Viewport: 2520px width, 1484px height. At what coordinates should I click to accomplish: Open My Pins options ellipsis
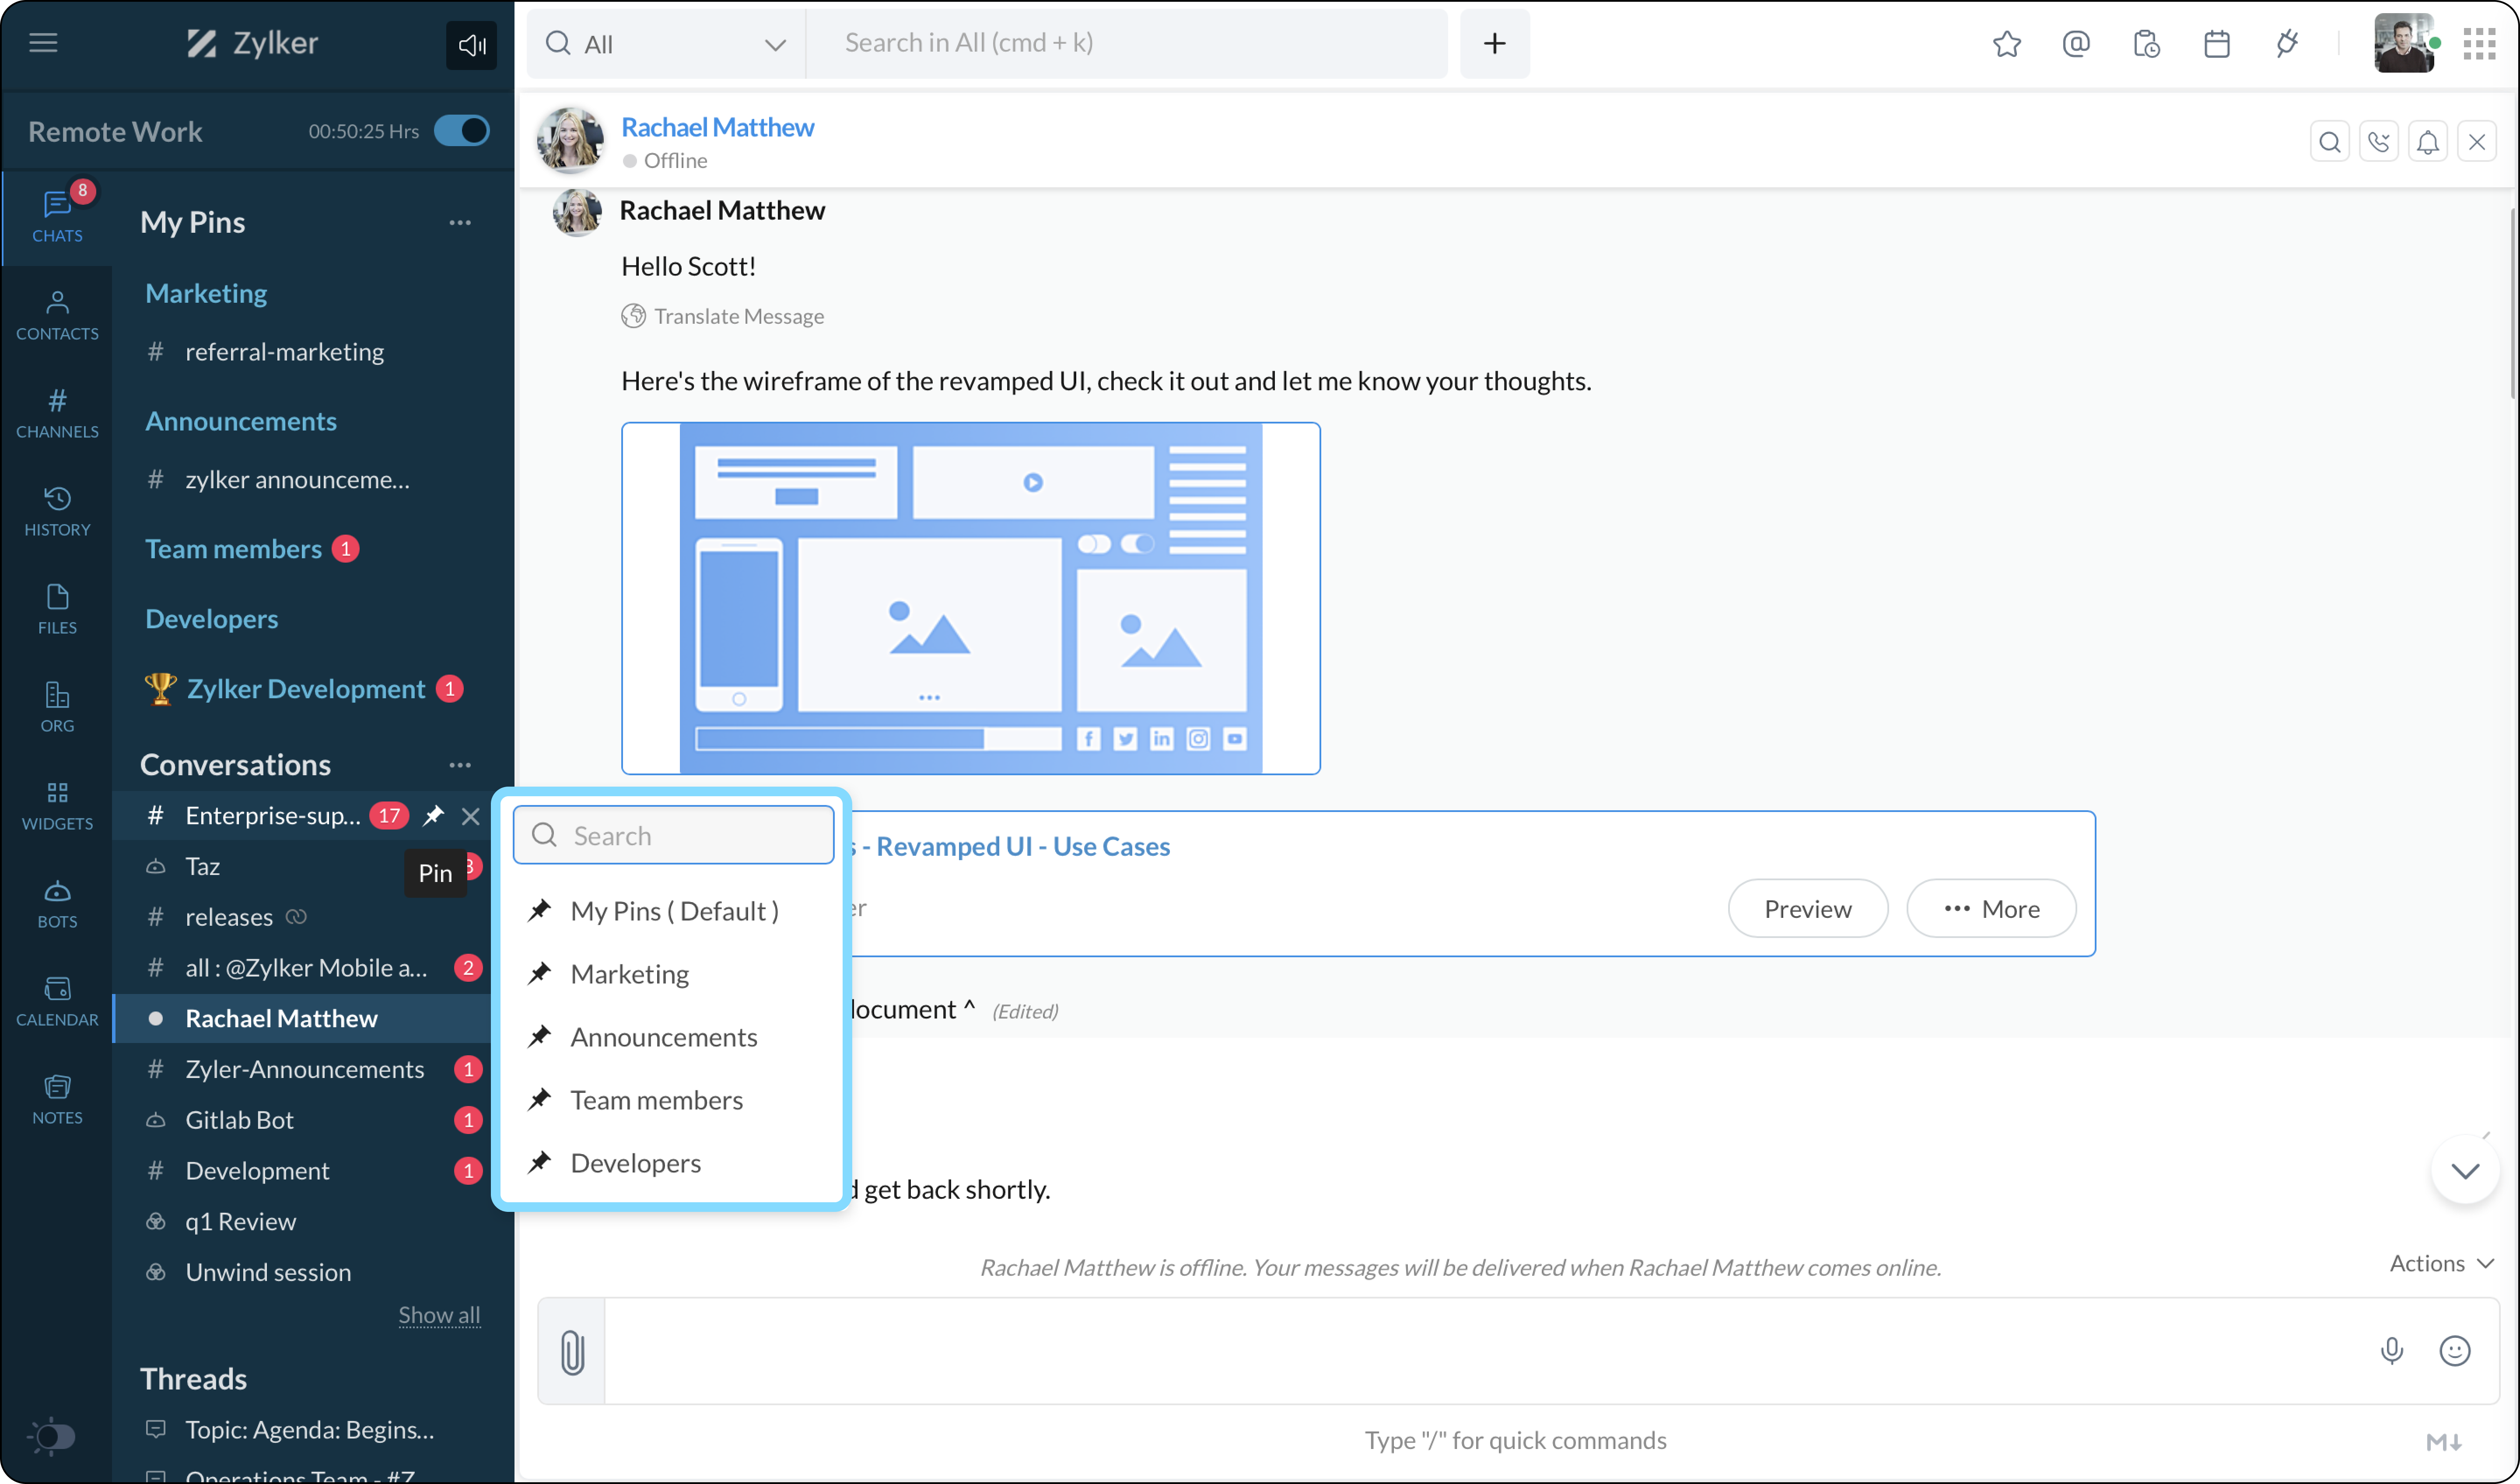(459, 222)
